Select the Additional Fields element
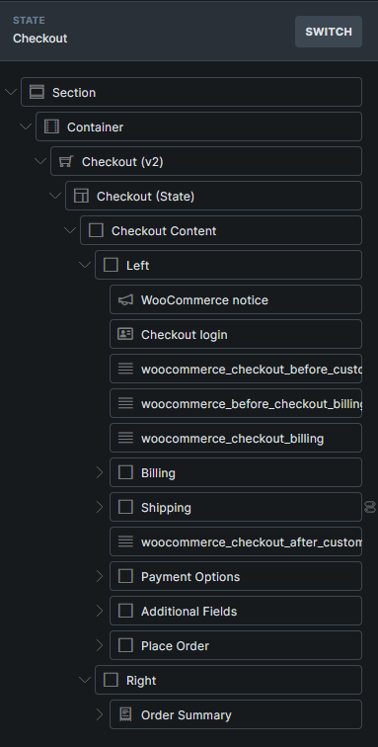Image resolution: width=378 pixels, height=747 pixels. click(x=236, y=611)
